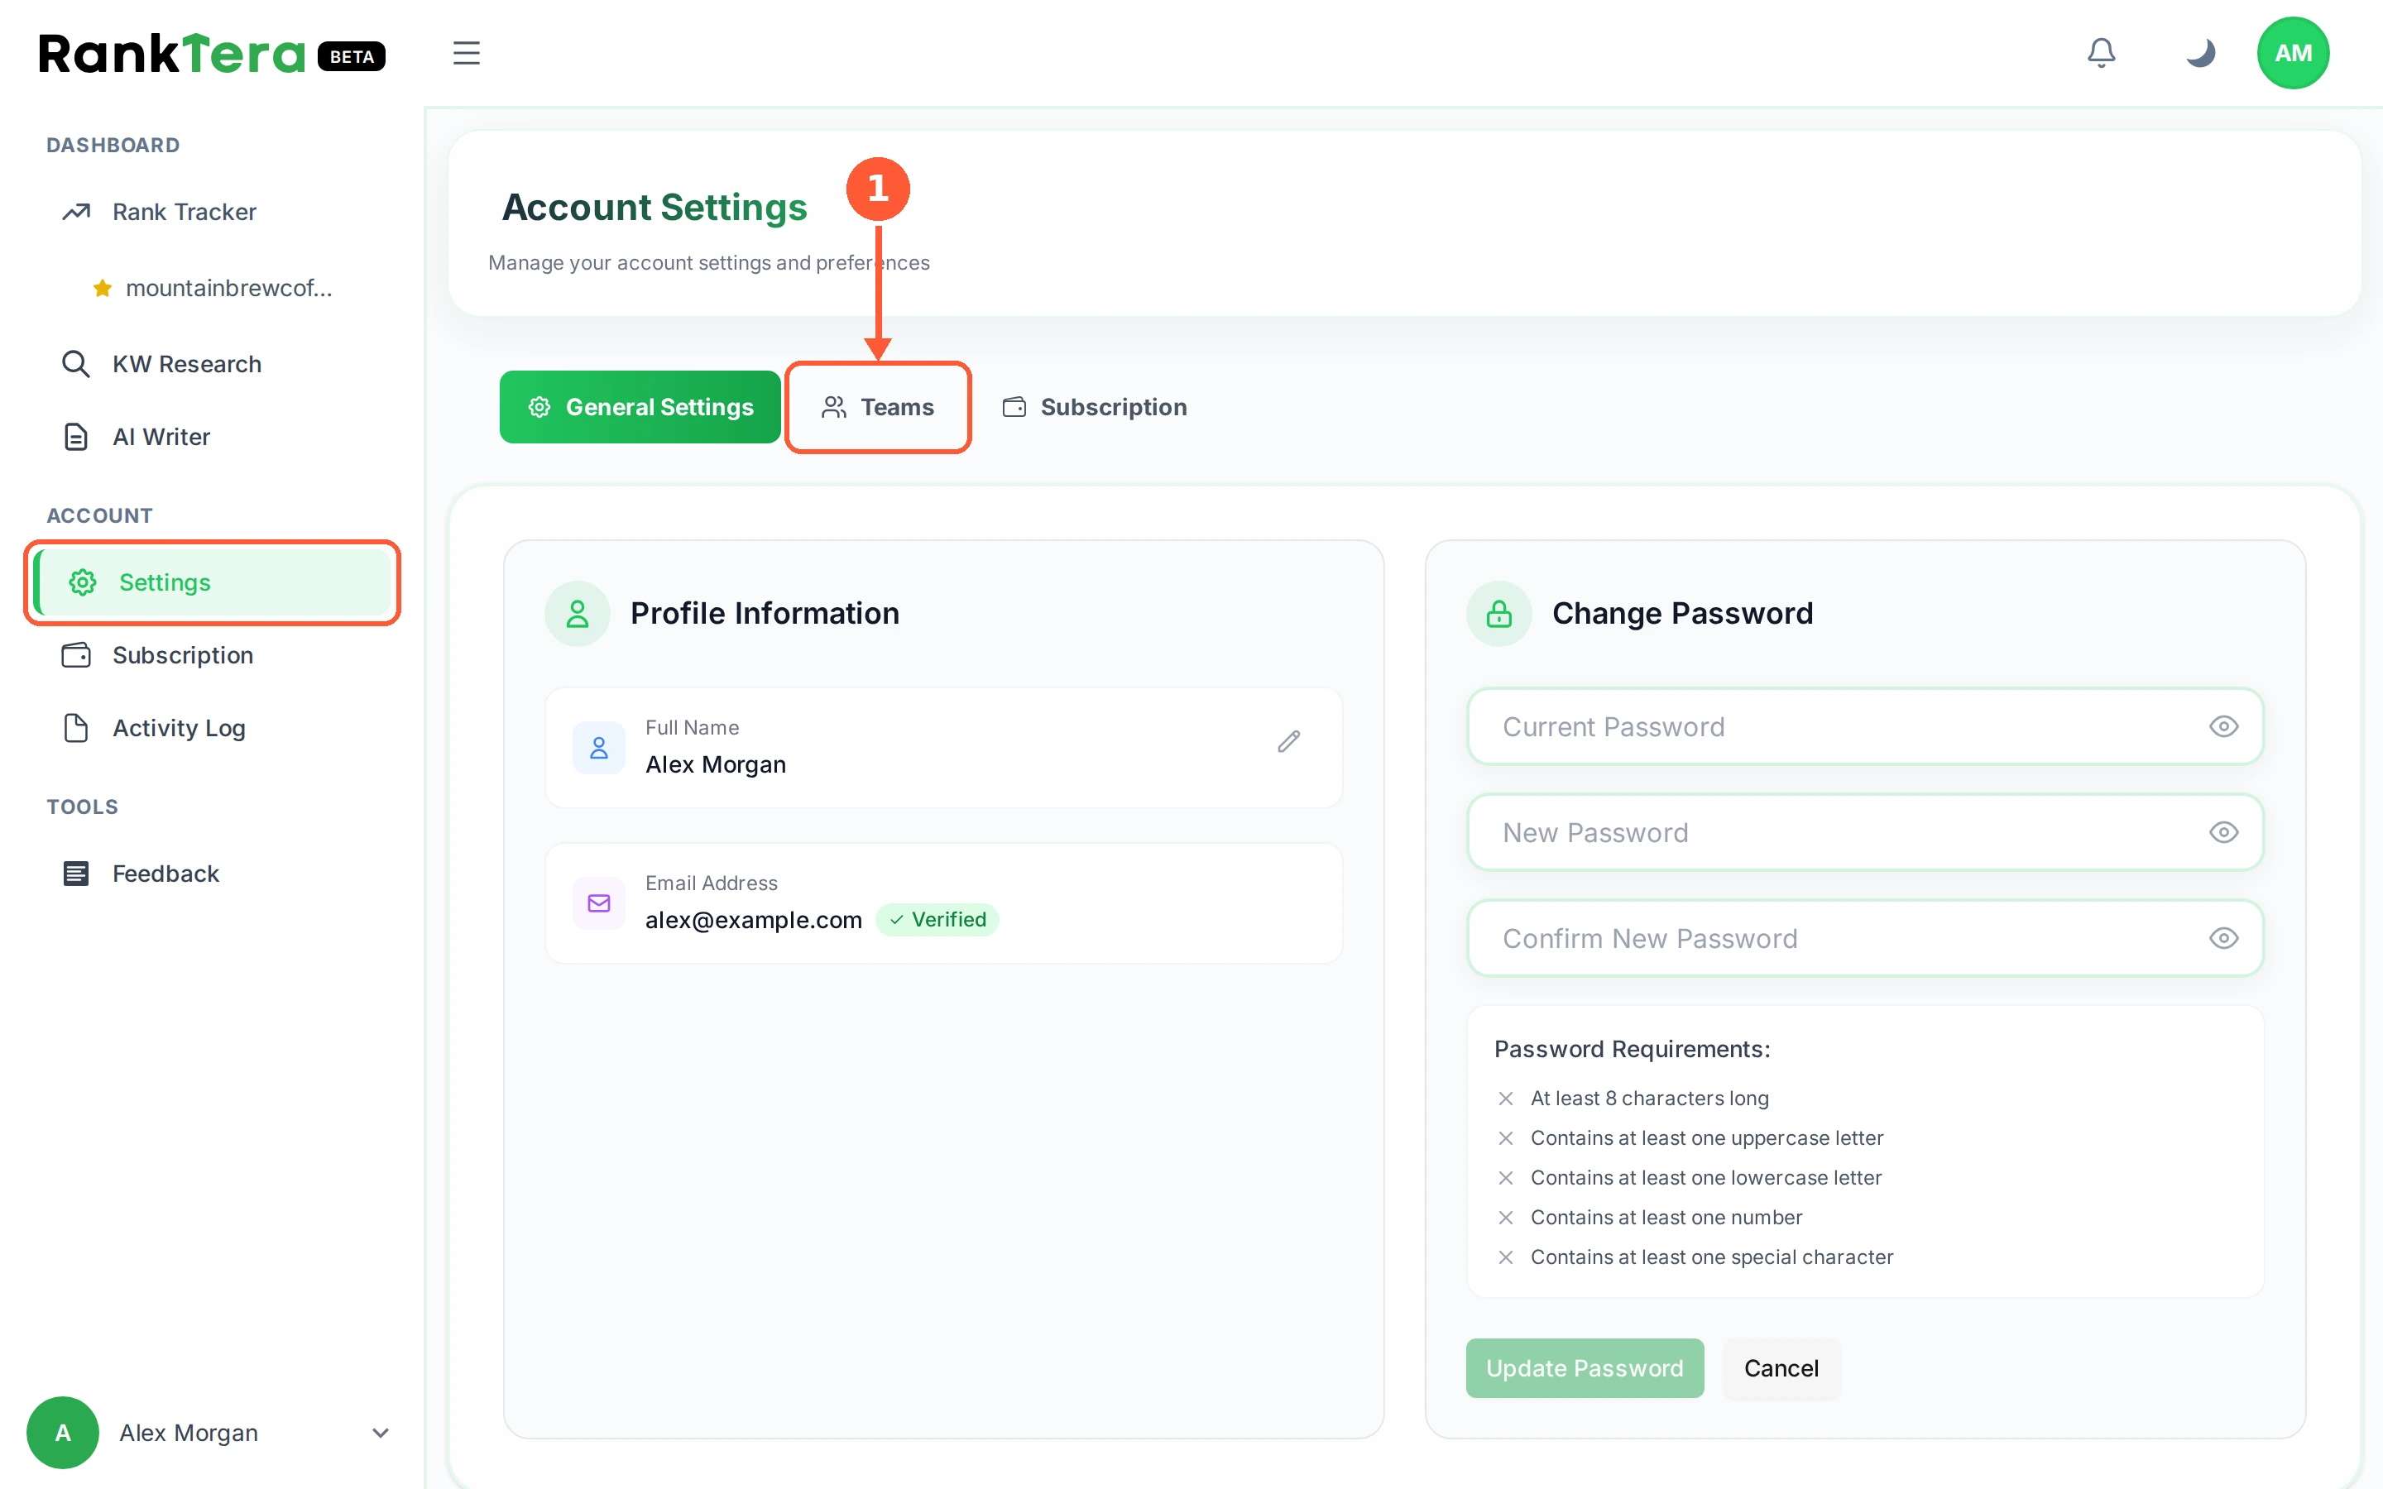Image resolution: width=2383 pixels, height=1489 pixels.
Task: Click the hamburger menu icon
Action: pyautogui.click(x=467, y=52)
